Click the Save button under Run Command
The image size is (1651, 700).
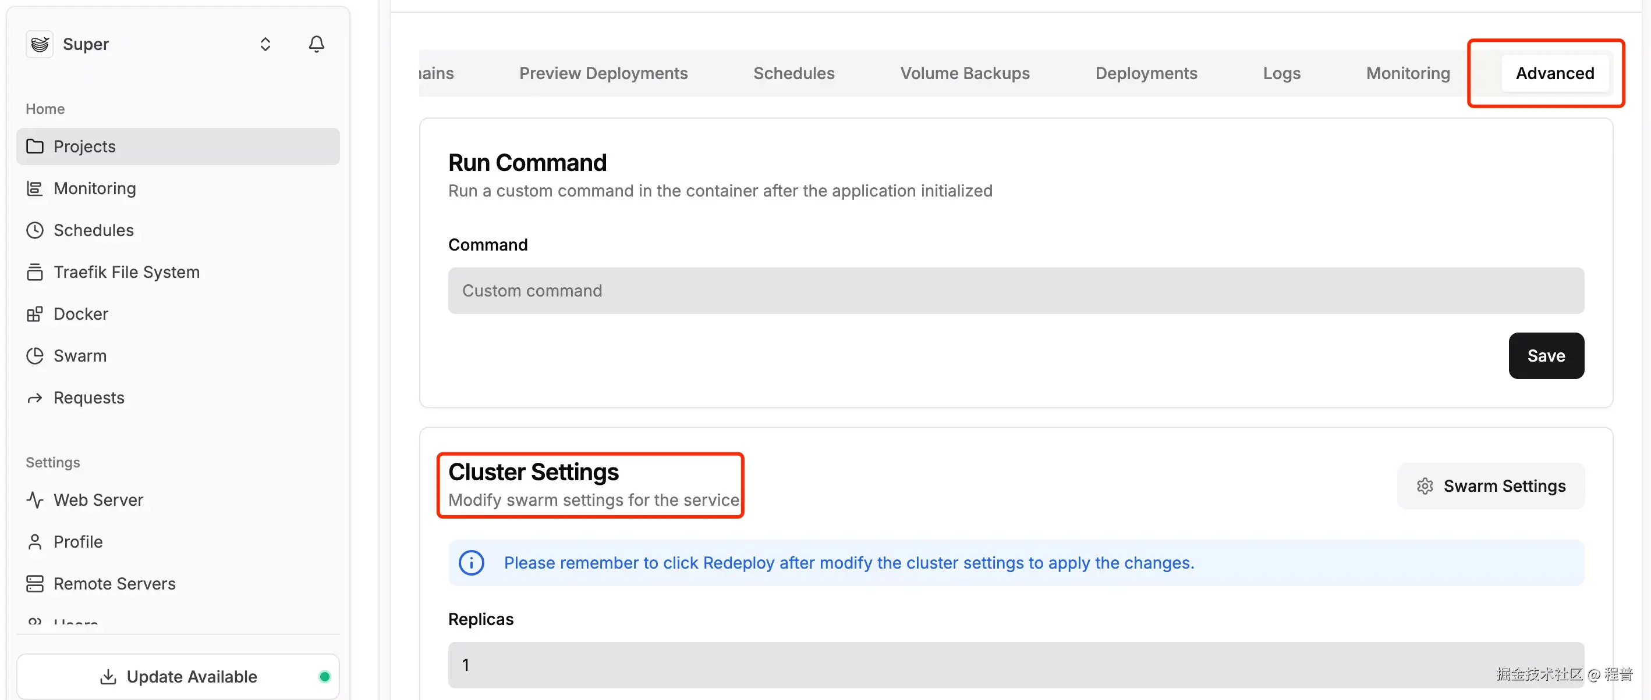click(1545, 356)
